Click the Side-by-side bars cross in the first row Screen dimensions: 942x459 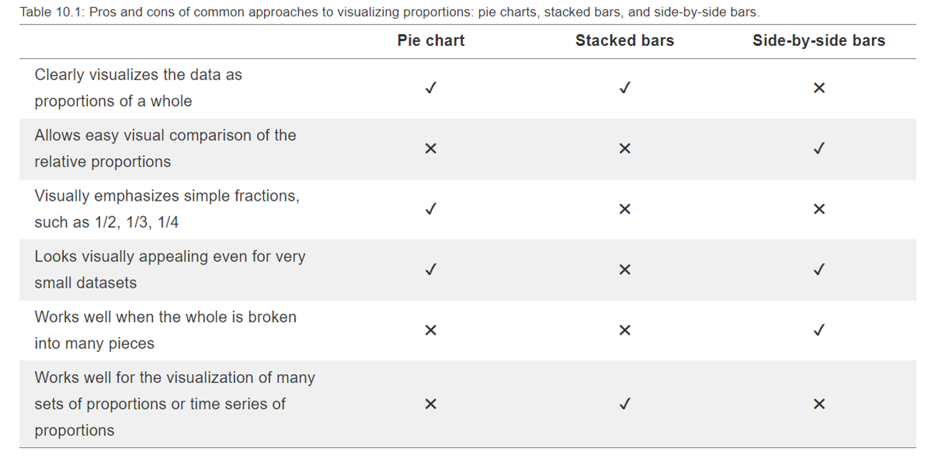point(819,88)
